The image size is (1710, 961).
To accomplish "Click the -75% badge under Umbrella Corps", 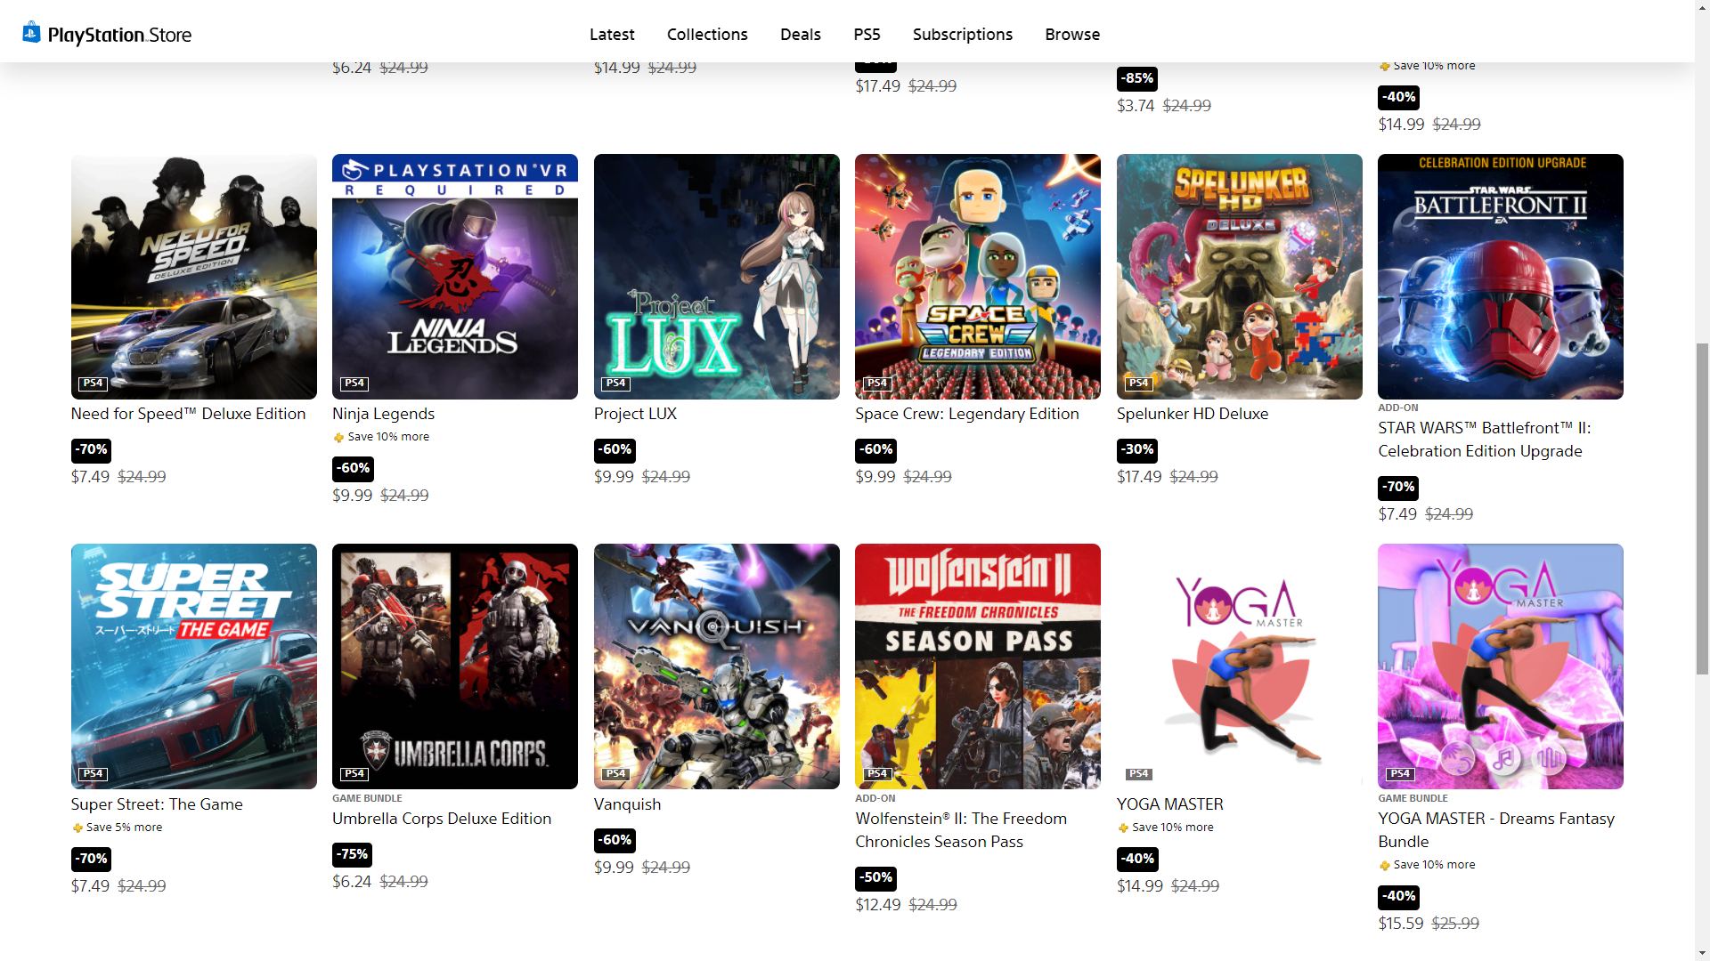I will click(x=353, y=854).
